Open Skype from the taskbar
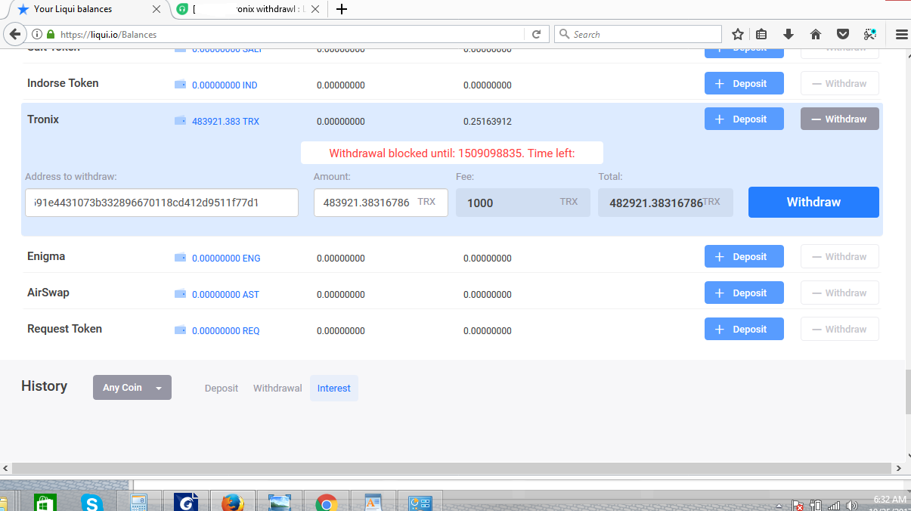Image resolution: width=911 pixels, height=511 pixels. [x=92, y=502]
